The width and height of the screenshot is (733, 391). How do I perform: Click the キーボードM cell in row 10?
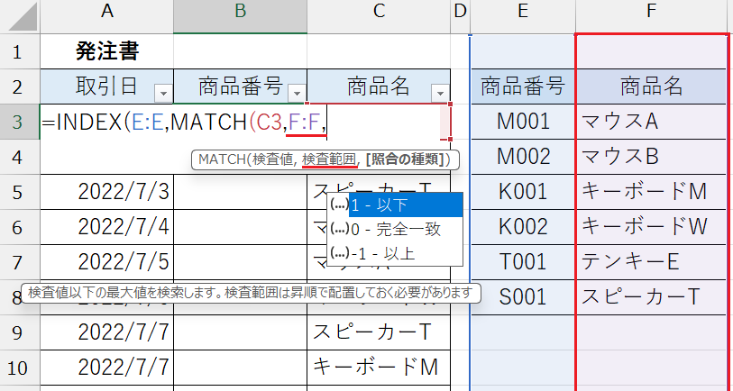[379, 368]
